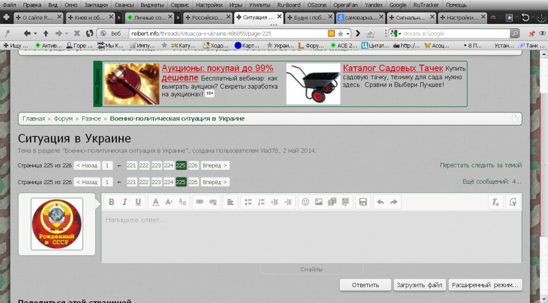Go to page 226 in lower pagination

click(x=193, y=182)
